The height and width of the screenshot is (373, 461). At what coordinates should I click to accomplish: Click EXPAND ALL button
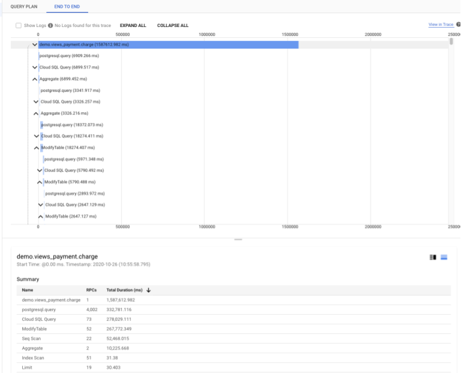tap(133, 25)
